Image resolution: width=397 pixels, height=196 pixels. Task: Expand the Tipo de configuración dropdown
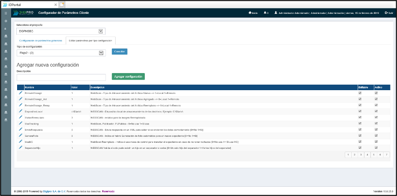click(61, 53)
